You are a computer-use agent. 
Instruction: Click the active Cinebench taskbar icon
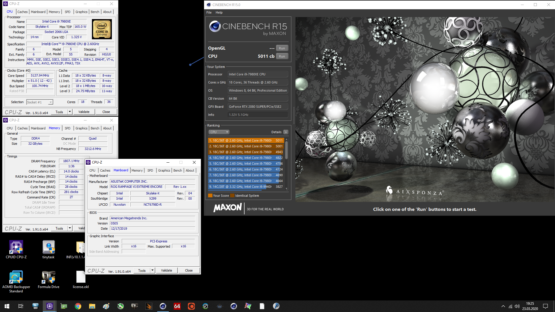(x=163, y=306)
